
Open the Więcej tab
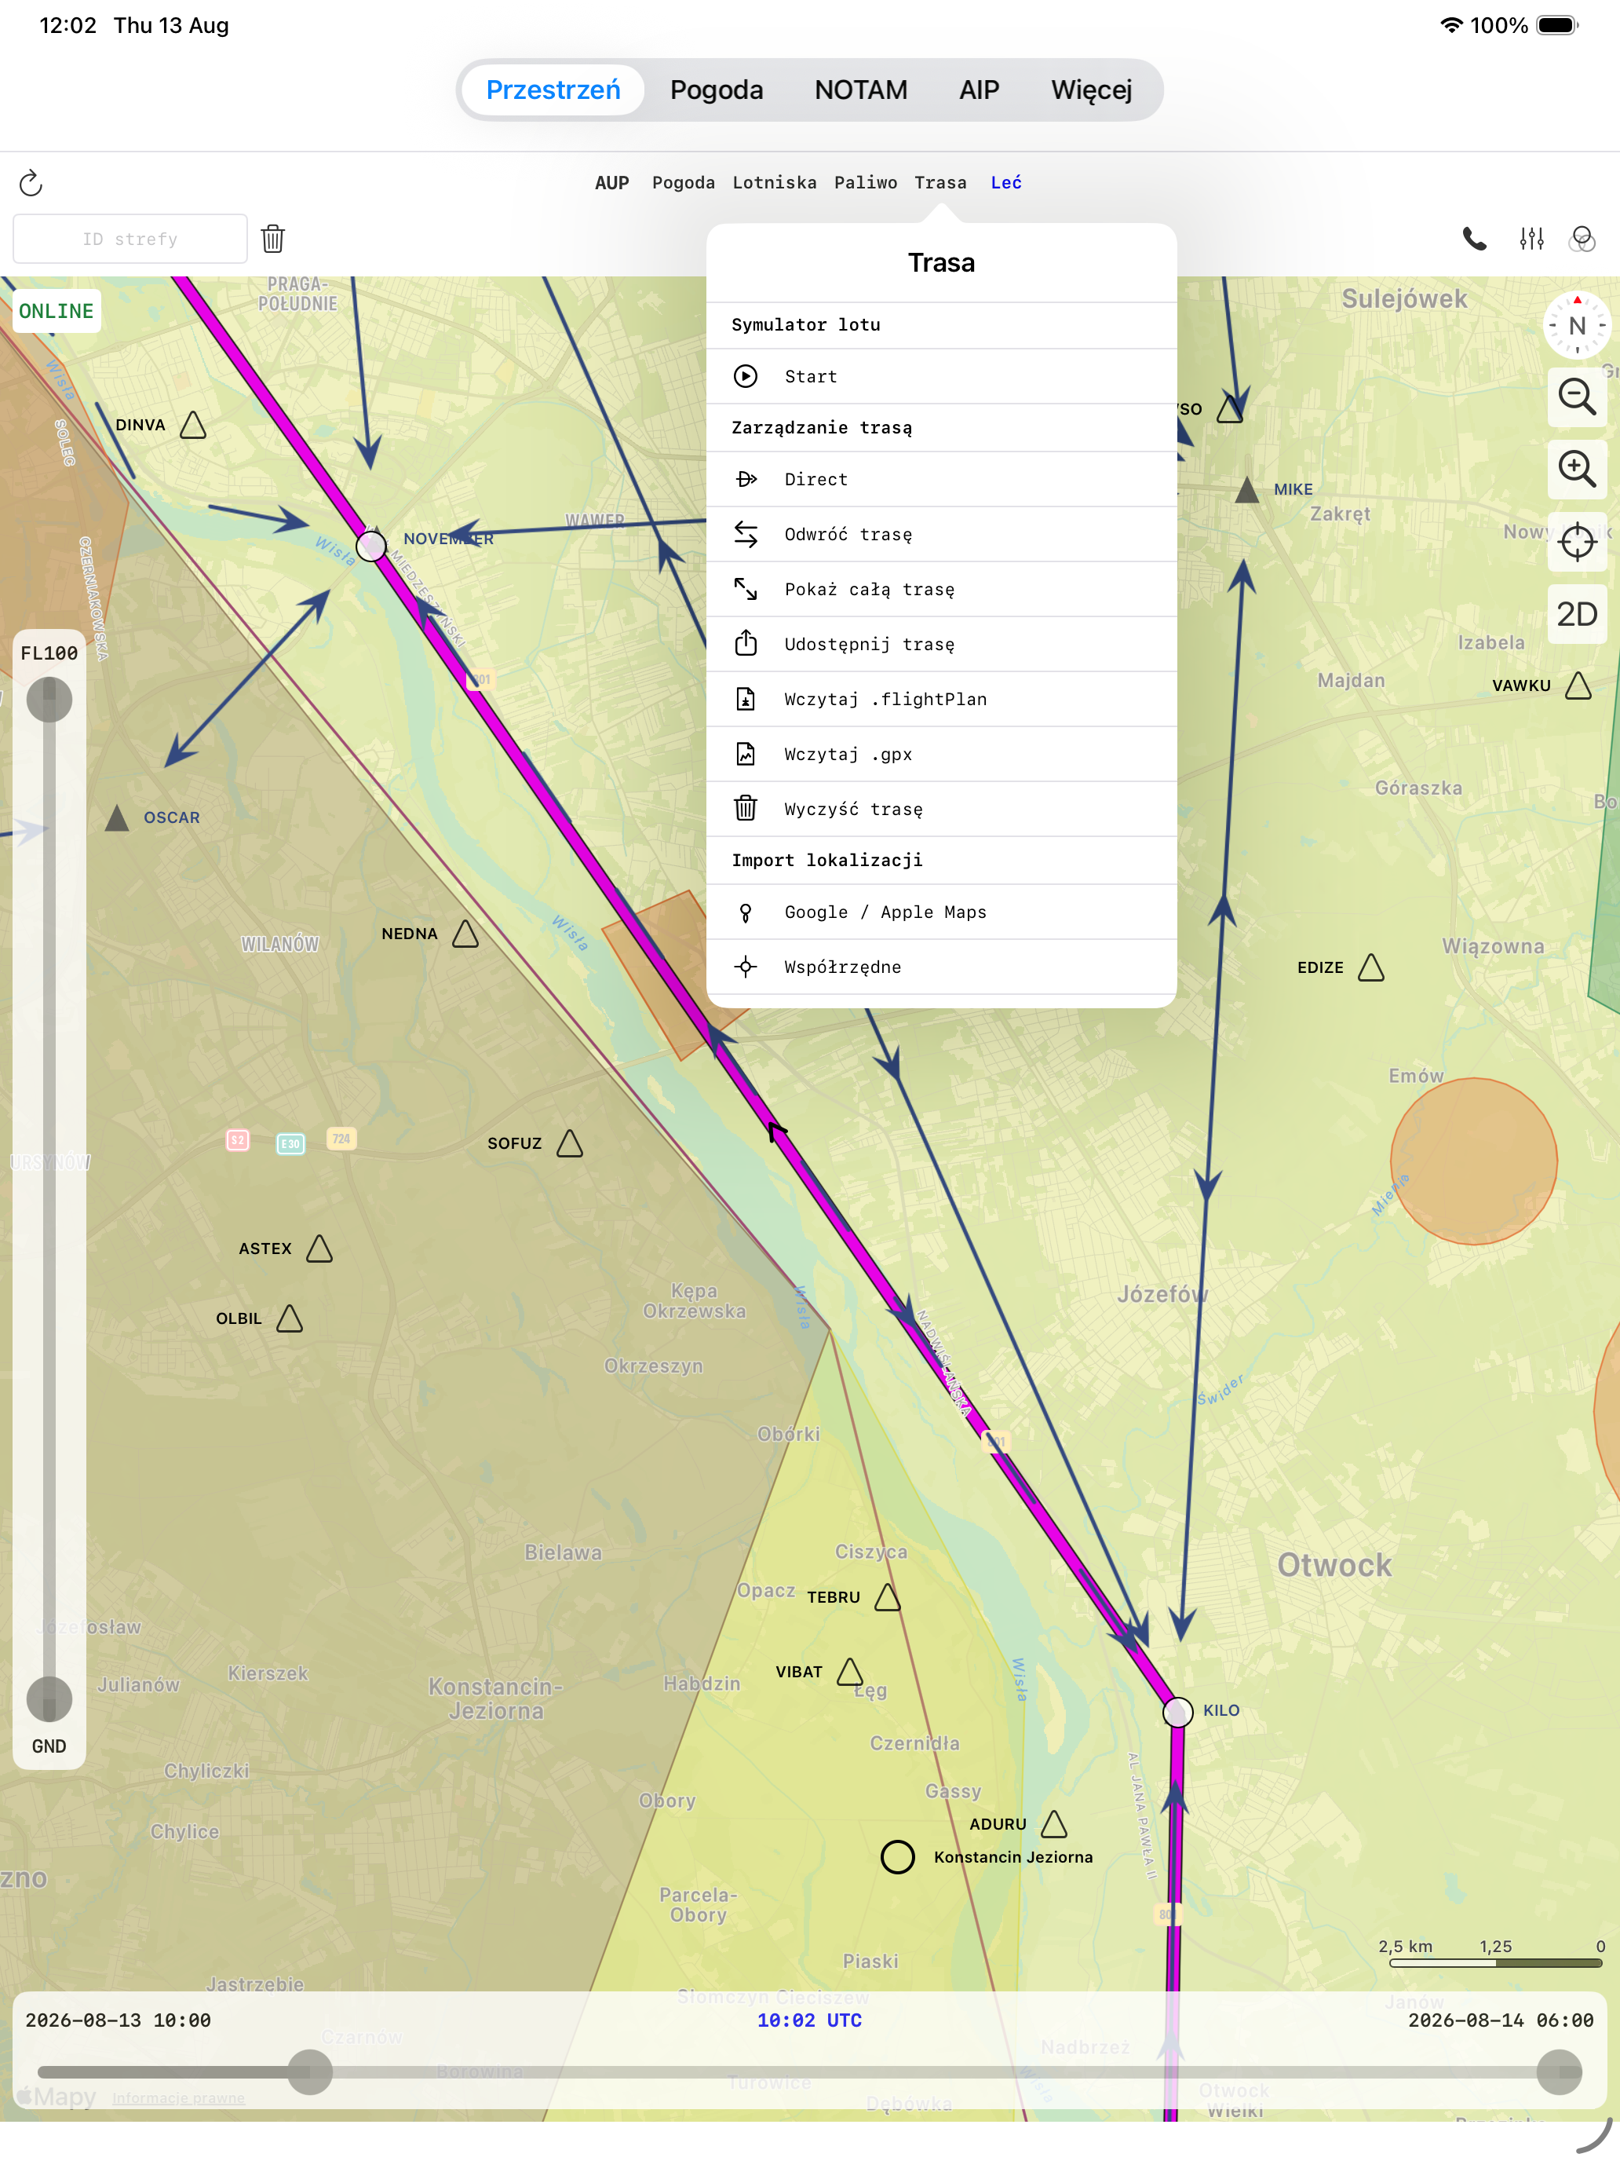click(1092, 90)
